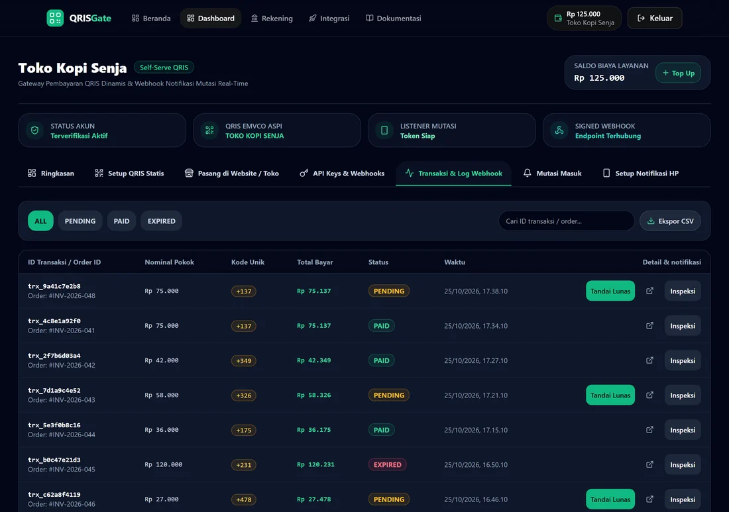Image resolution: width=729 pixels, height=512 pixels.
Task: Click Inspeksi for trx_2f7b6d03a4
Action: (683, 360)
